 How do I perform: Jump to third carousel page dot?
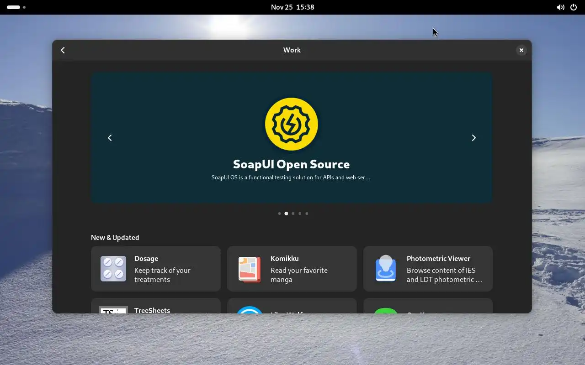click(x=293, y=214)
